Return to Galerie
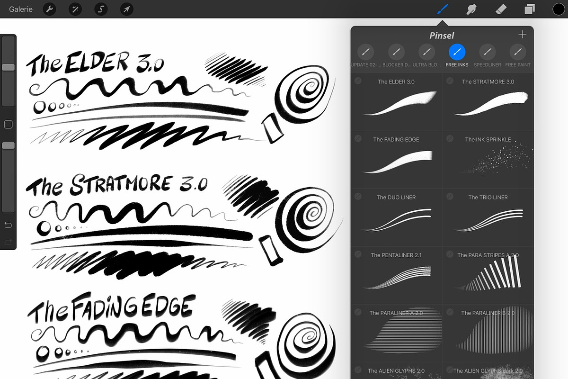This screenshot has height=379, width=568. (20, 9)
